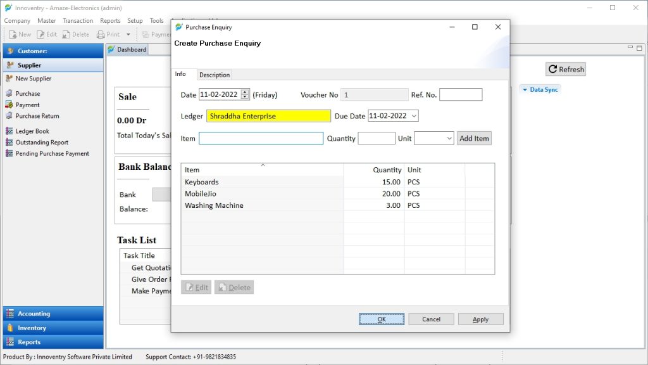
Task: Open the Print dropdown arrow
Action: click(128, 34)
